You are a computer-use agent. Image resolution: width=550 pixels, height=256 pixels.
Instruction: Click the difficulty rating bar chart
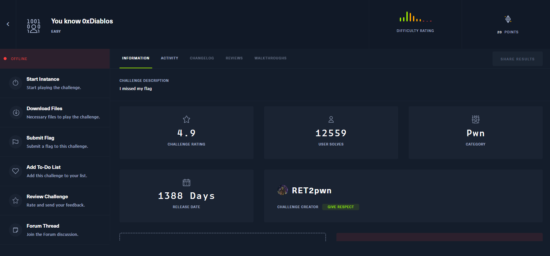(415, 17)
